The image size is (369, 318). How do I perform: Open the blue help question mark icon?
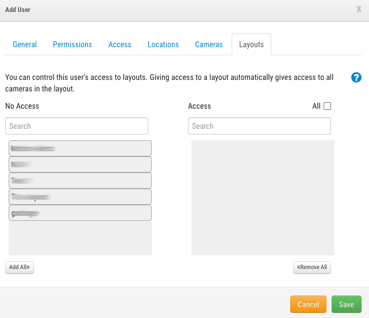(x=356, y=78)
